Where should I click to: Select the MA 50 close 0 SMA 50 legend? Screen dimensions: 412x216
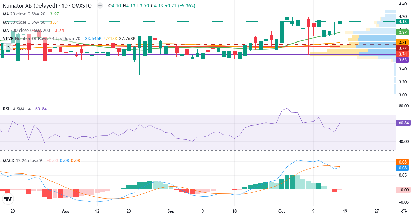[x=24, y=22]
